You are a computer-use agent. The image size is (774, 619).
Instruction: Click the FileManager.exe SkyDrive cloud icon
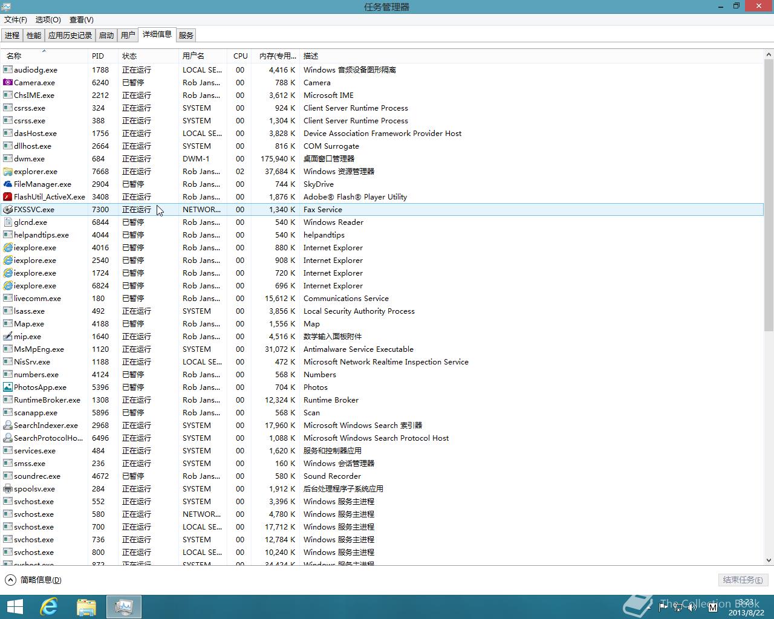pyautogui.click(x=8, y=184)
